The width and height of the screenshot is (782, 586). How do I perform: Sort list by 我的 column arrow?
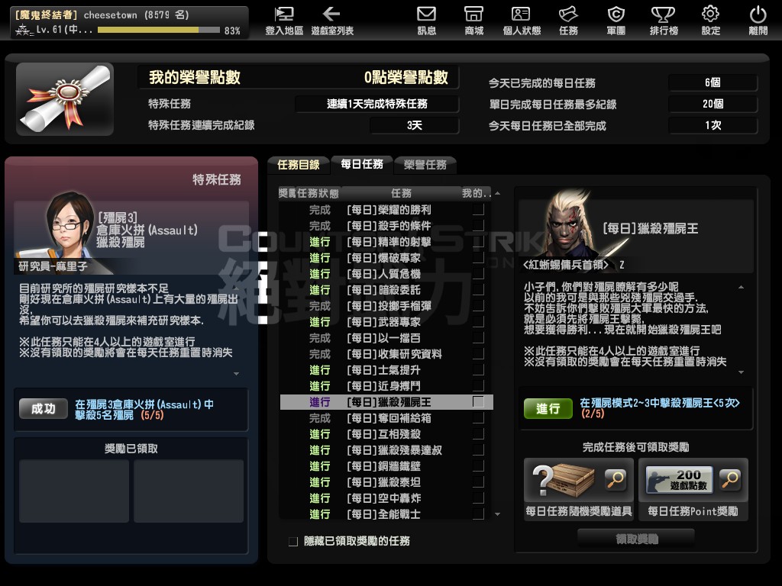click(497, 193)
